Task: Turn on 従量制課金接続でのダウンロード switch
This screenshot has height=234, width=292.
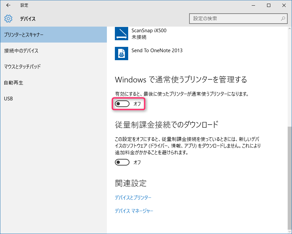Action: point(122,162)
